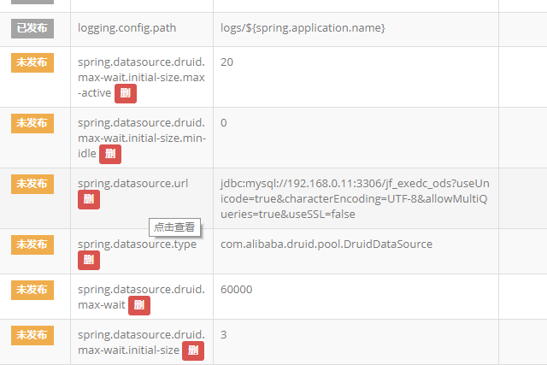Click the value 3 in the initial-size row
The height and width of the screenshot is (365, 547).
[x=224, y=335]
